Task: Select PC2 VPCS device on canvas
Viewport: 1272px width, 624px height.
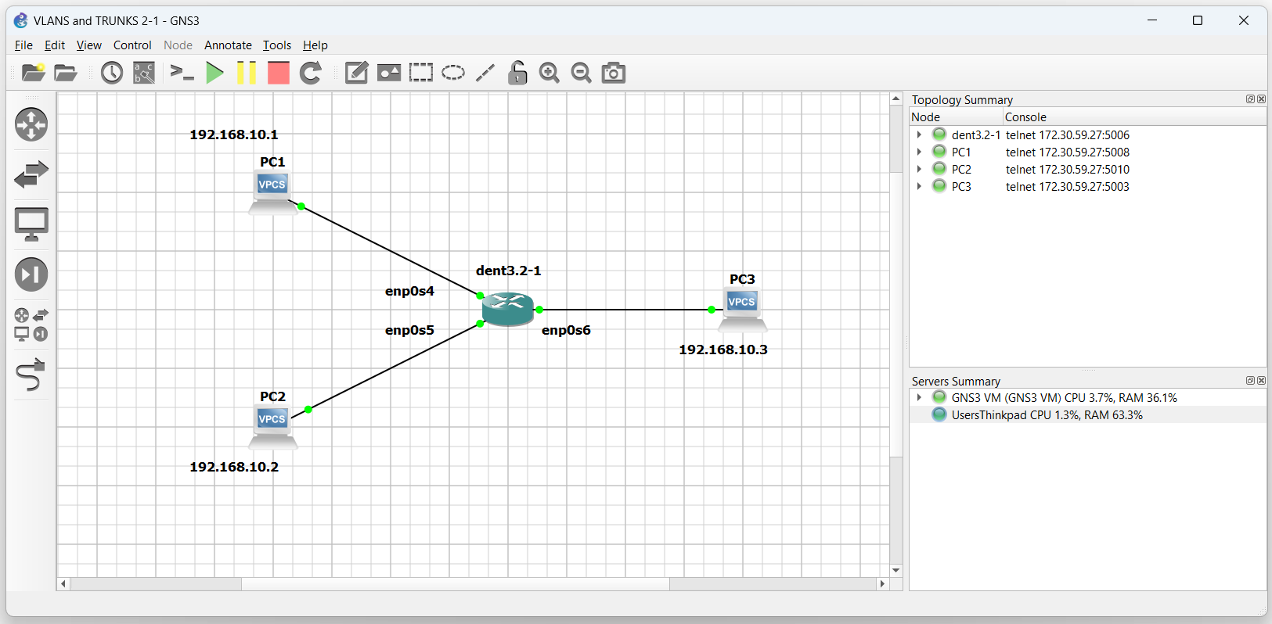Action: 272,427
